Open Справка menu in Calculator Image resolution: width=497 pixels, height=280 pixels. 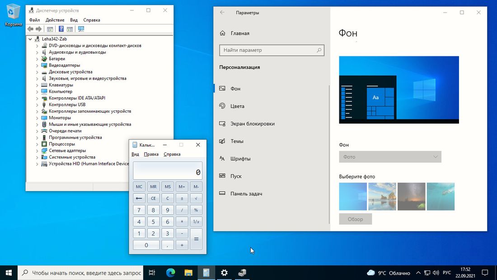point(172,154)
